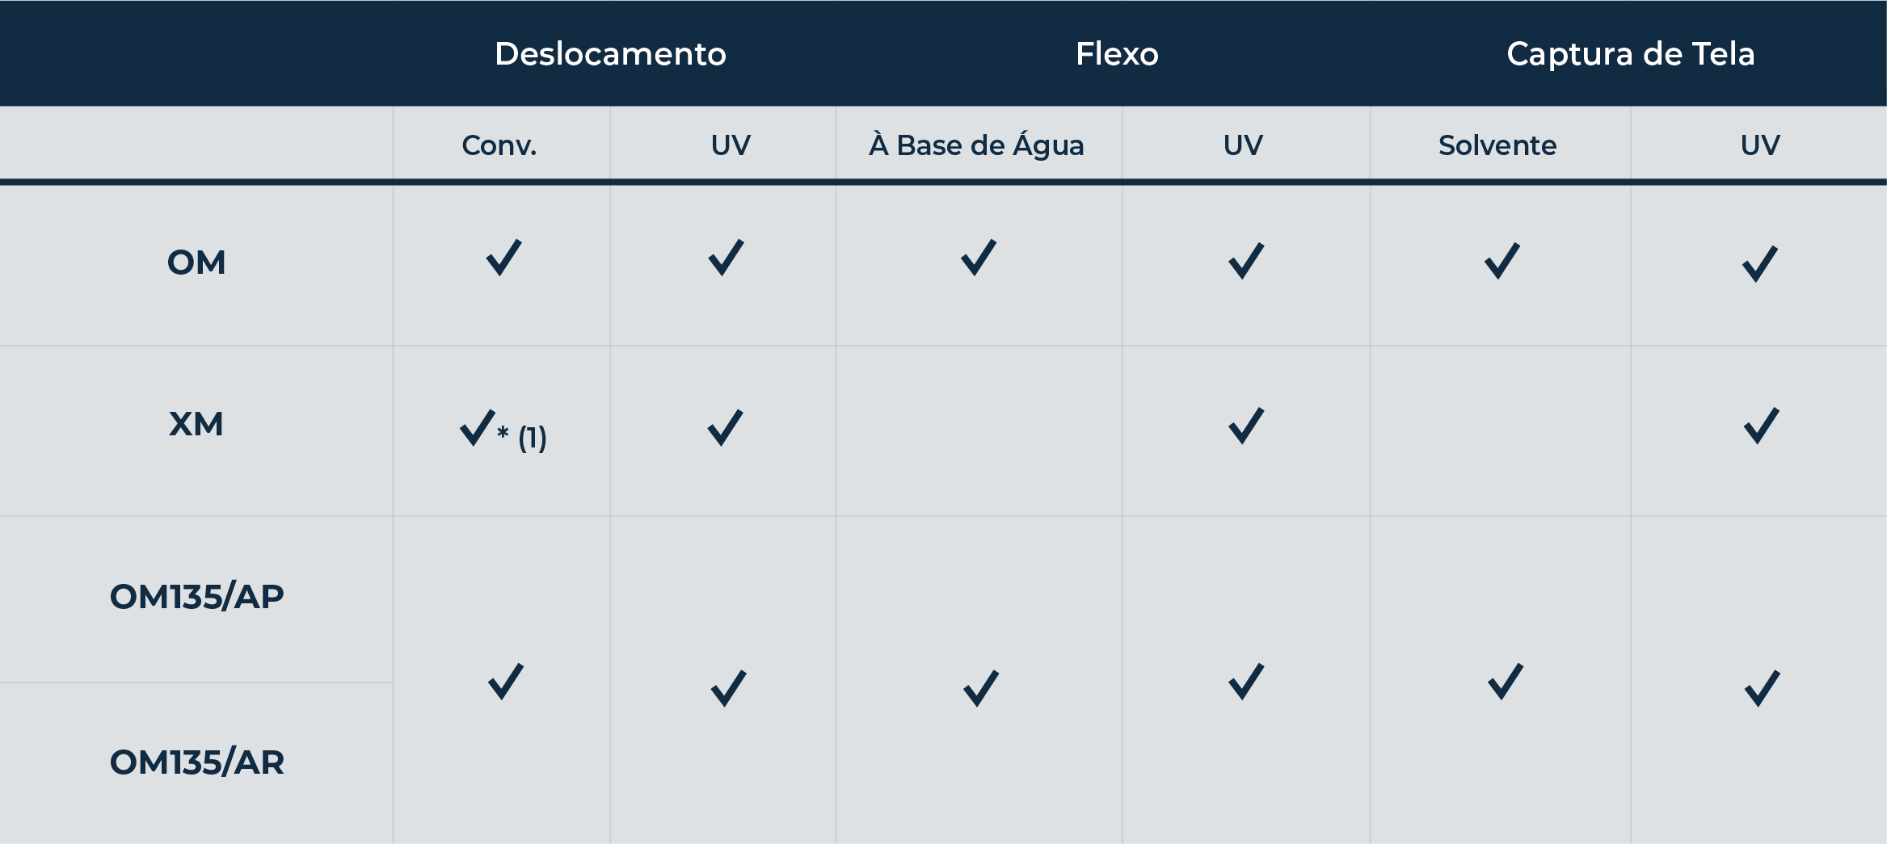Viewport: 1887px width, 844px height.
Task: Select the Captura de Tela header
Action: pyautogui.click(x=1630, y=54)
